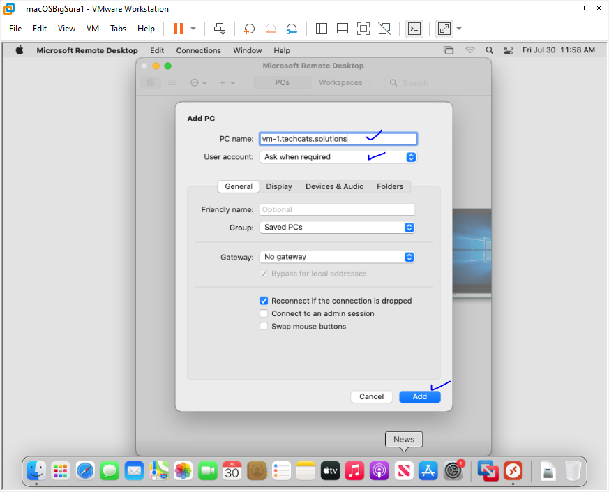
Task: Open the plus add menu in toolbar
Action: pyautogui.click(x=227, y=82)
